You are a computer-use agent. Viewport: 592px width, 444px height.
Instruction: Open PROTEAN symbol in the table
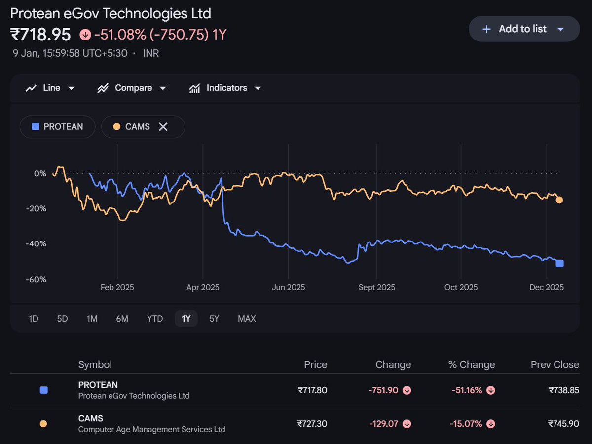pyautogui.click(x=98, y=385)
